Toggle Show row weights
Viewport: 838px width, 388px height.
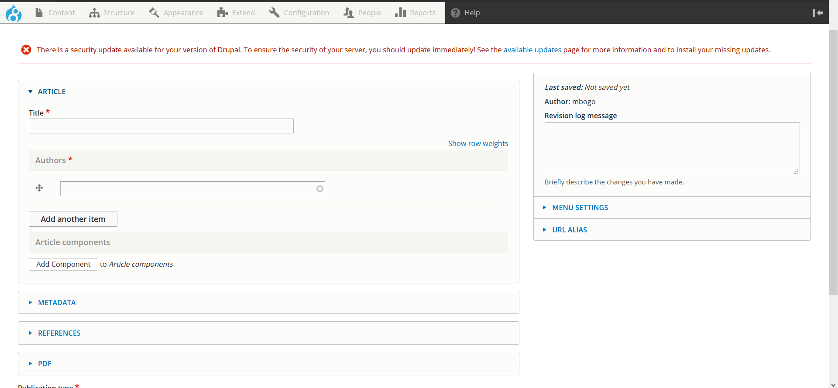pyautogui.click(x=477, y=143)
